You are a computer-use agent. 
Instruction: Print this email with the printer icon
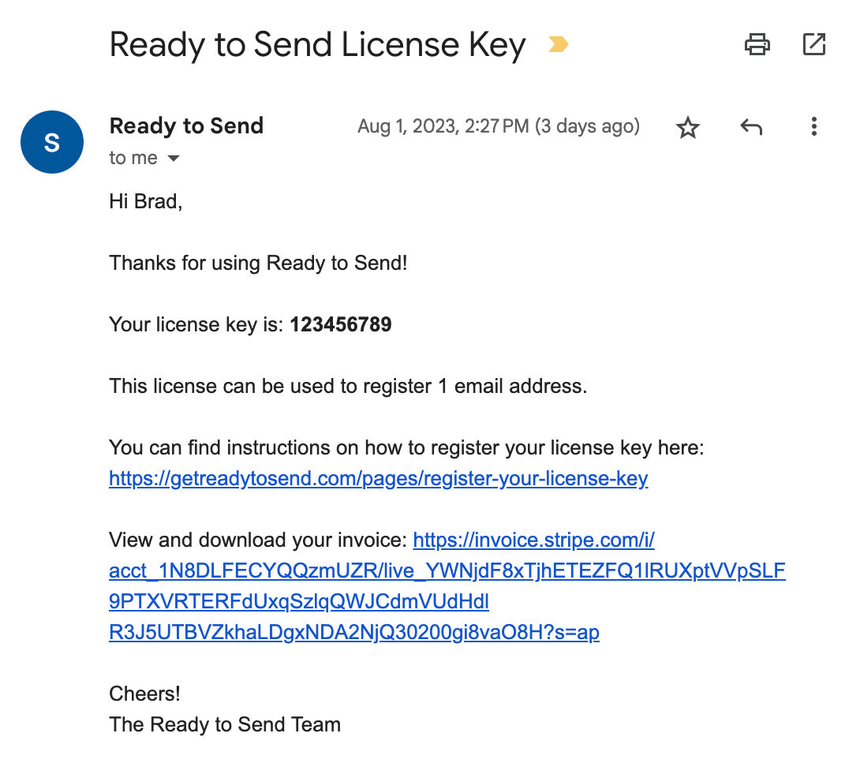[x=757, y=44]
